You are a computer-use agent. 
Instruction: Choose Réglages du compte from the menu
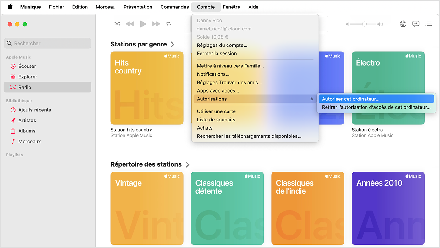pos(222,45)
